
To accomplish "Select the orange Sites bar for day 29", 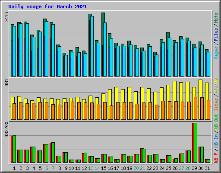I will click(x=196, y=108).
